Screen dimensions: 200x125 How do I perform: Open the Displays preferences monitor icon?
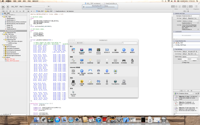pyautogui.click(x=82, y=60)
